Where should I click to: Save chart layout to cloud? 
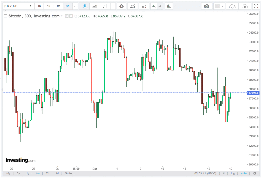[245, 6]
